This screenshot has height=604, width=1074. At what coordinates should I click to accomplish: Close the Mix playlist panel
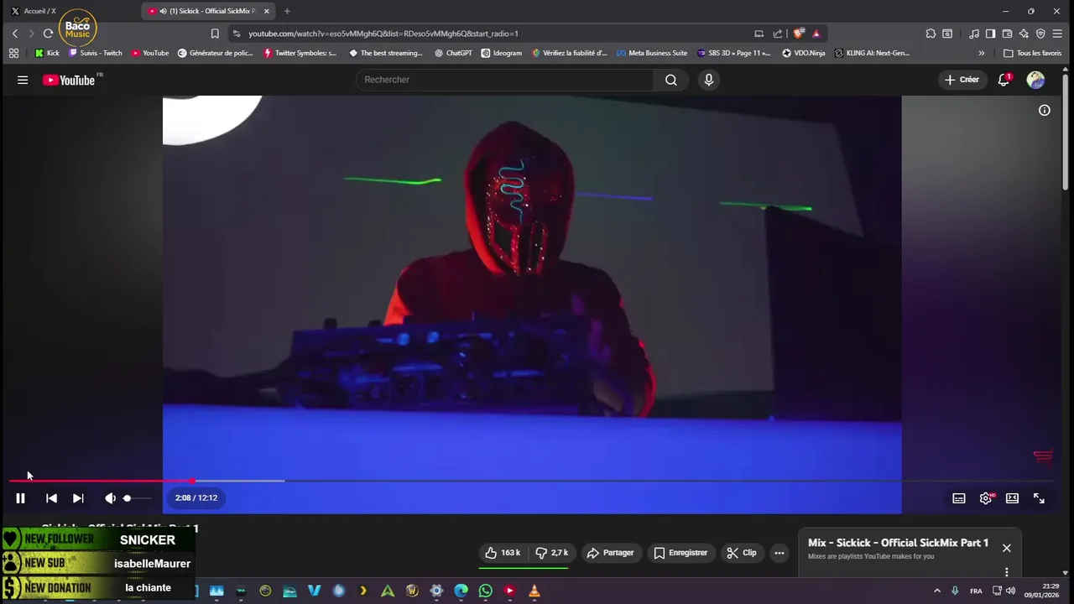tap(1006, 548)
